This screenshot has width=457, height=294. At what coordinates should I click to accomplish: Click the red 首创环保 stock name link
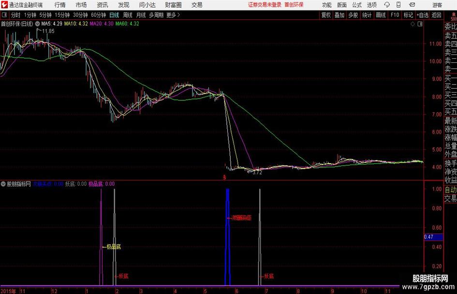point(294,5)
